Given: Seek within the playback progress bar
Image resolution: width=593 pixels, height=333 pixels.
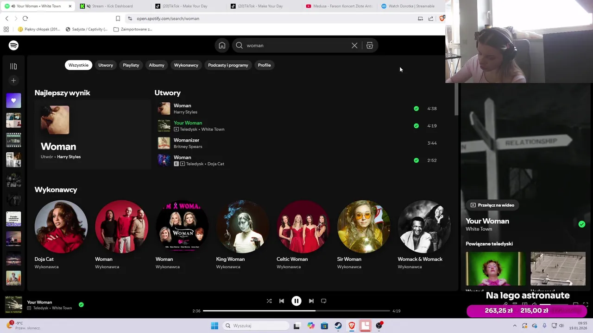Looking at the screenshot, I should point(296,311).
